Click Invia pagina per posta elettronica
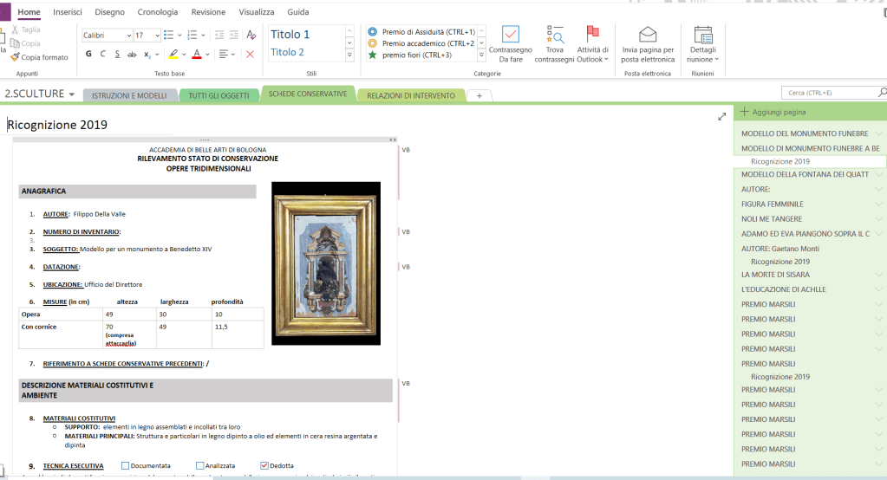Viewport: 887px width, 480px height. 647,35
